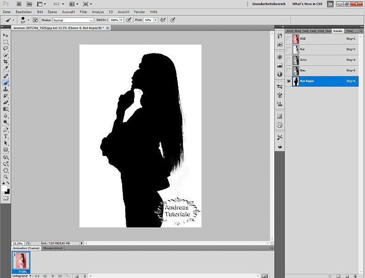Viewport: 365px width, 278px height.
Task: Select animation frame 1 thumbnail
Action: tap(21, 262)
